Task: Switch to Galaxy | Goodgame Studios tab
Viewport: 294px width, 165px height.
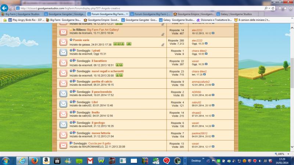Action: point(237,14)
